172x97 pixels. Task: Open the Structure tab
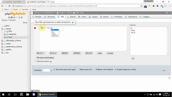pyautogui.click(x=49, y=17)
